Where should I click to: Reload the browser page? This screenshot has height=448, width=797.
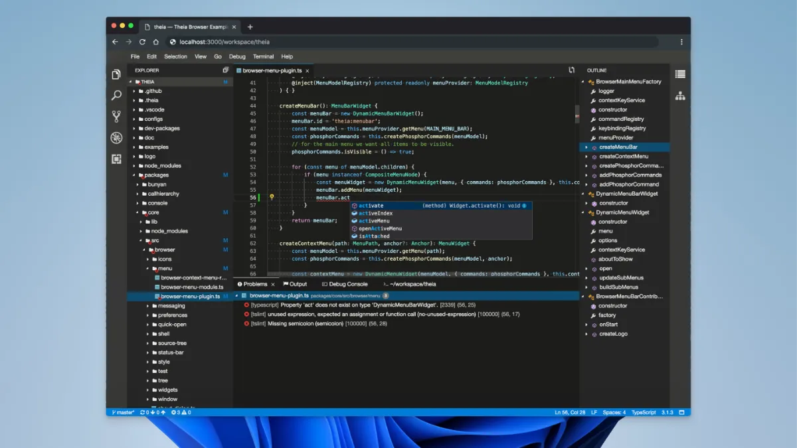click(x=142, y=42)
